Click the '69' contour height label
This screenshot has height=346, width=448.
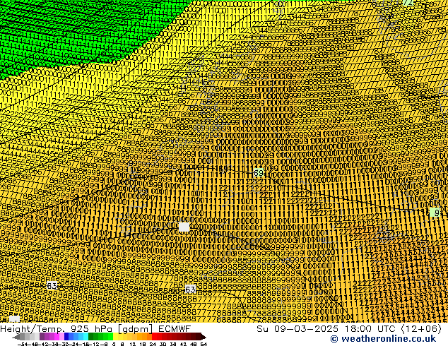point(259,173)
